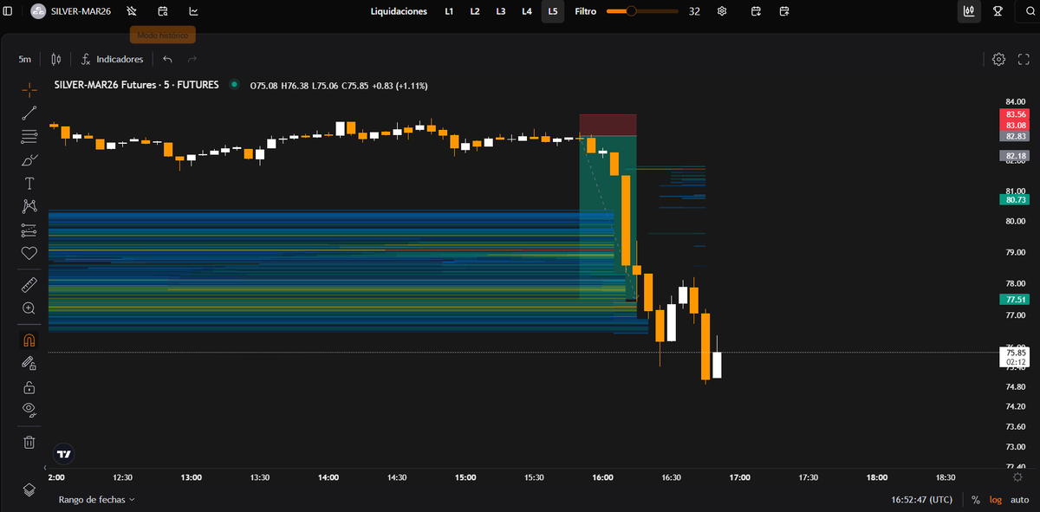The image size is (1040, 512).
Task: Click the calendar download arrow icon
Action: (x=757, y=11)
